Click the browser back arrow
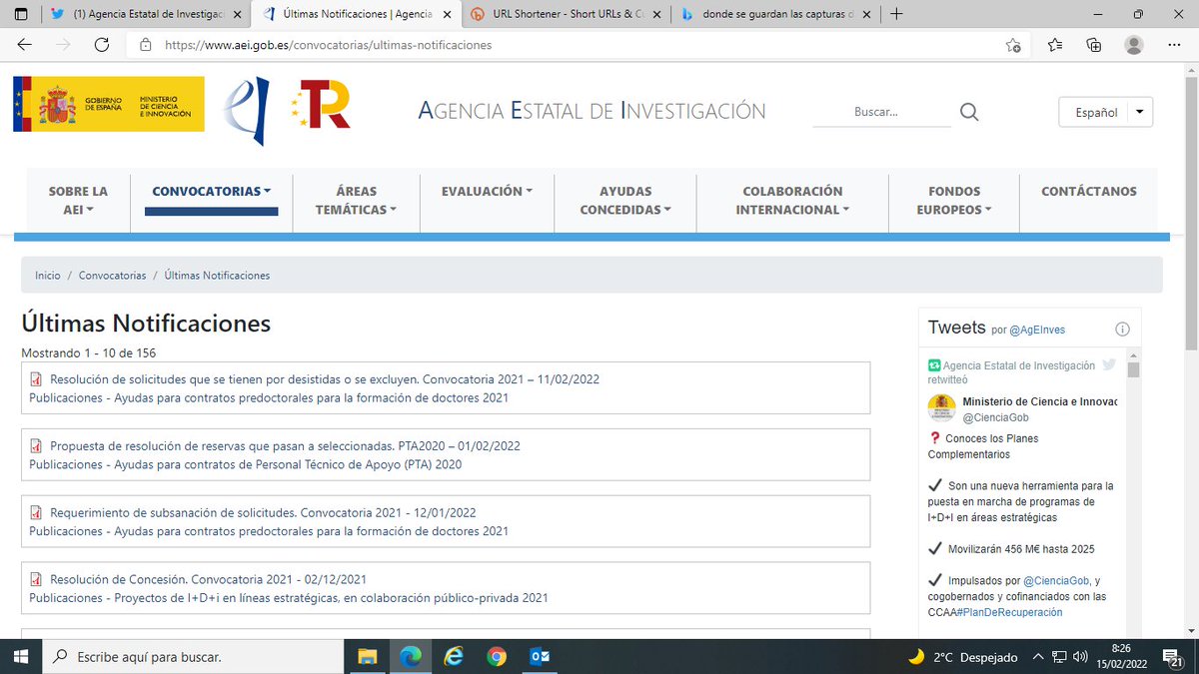 [25, 45]
